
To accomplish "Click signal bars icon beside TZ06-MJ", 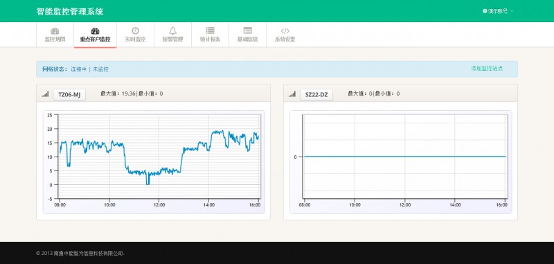I will 45,94.
